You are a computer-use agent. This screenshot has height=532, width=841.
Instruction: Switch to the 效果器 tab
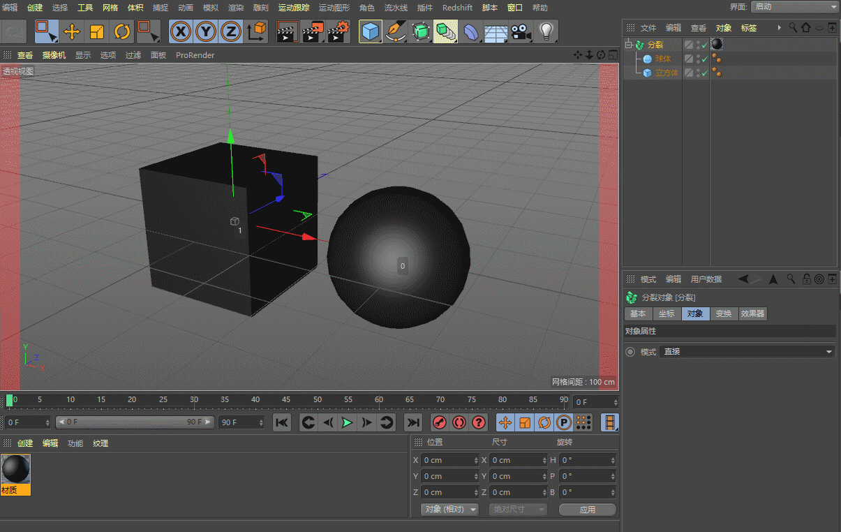pos(752,314)
